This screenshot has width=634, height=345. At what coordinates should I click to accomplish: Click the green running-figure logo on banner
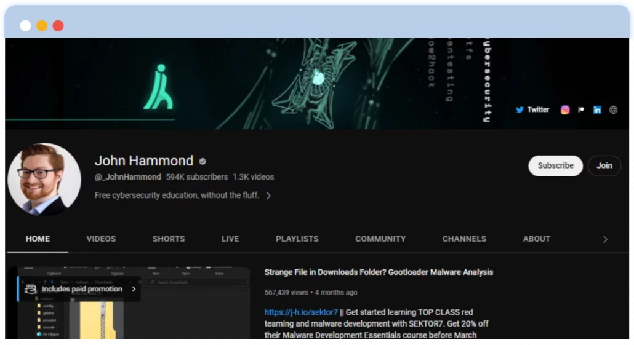(x=159, y=87)
